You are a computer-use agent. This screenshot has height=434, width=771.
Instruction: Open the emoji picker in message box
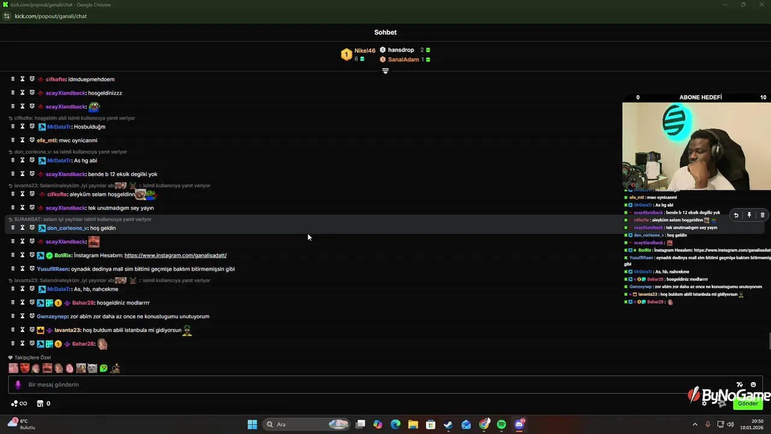tap(754, 385)
